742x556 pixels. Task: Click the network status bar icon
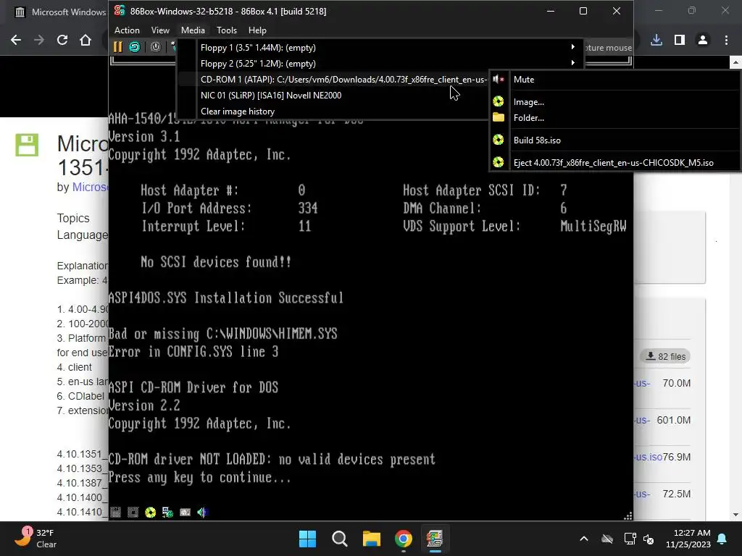pos(167,513)
